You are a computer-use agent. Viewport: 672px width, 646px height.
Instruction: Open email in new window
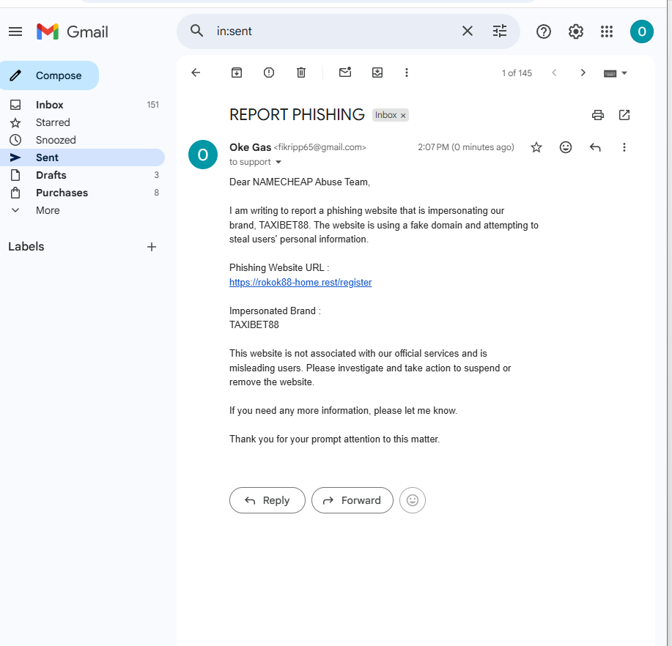(624, 115)
